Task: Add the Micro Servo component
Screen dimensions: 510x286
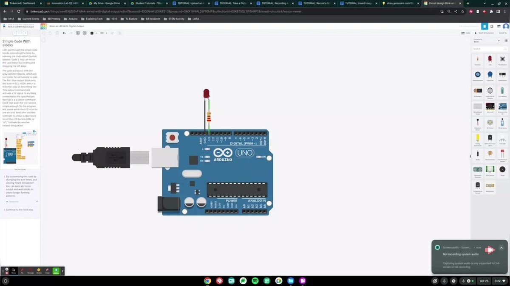Action: click(502, 123)
